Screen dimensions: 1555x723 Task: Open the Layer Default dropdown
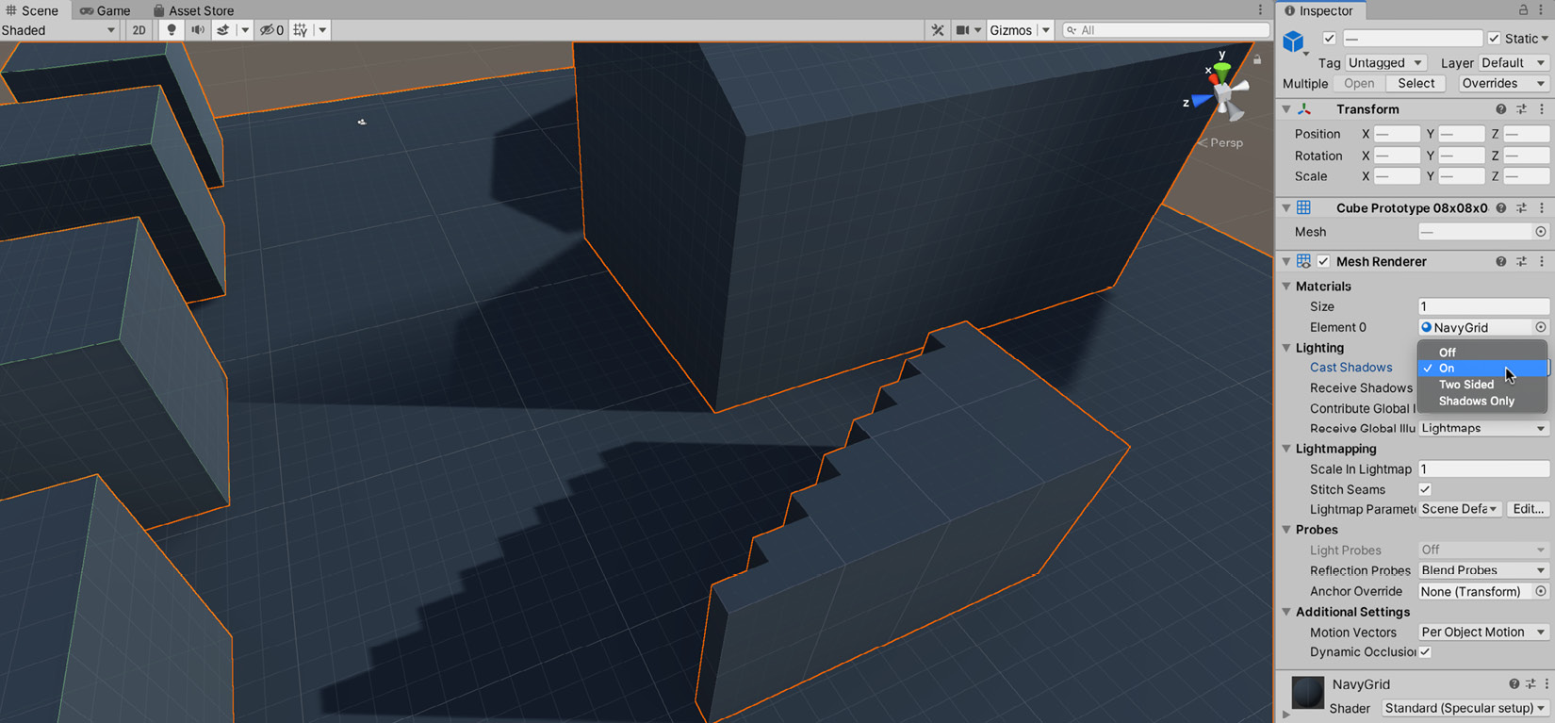click(1513, 62)
